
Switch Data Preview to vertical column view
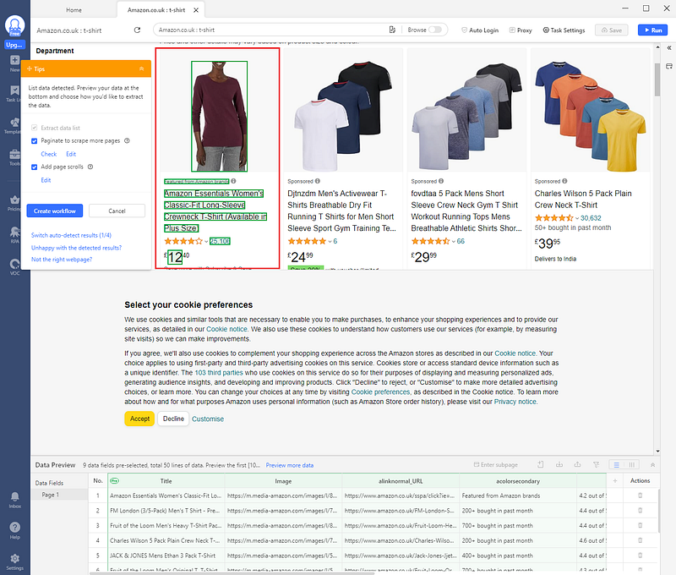pyautogui.click(x=631, y=464)
